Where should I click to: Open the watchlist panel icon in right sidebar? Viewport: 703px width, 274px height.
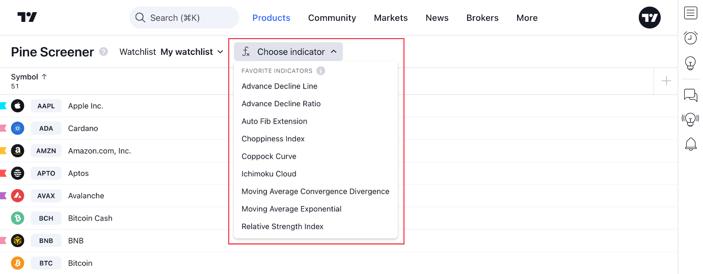tap(690, 13)
